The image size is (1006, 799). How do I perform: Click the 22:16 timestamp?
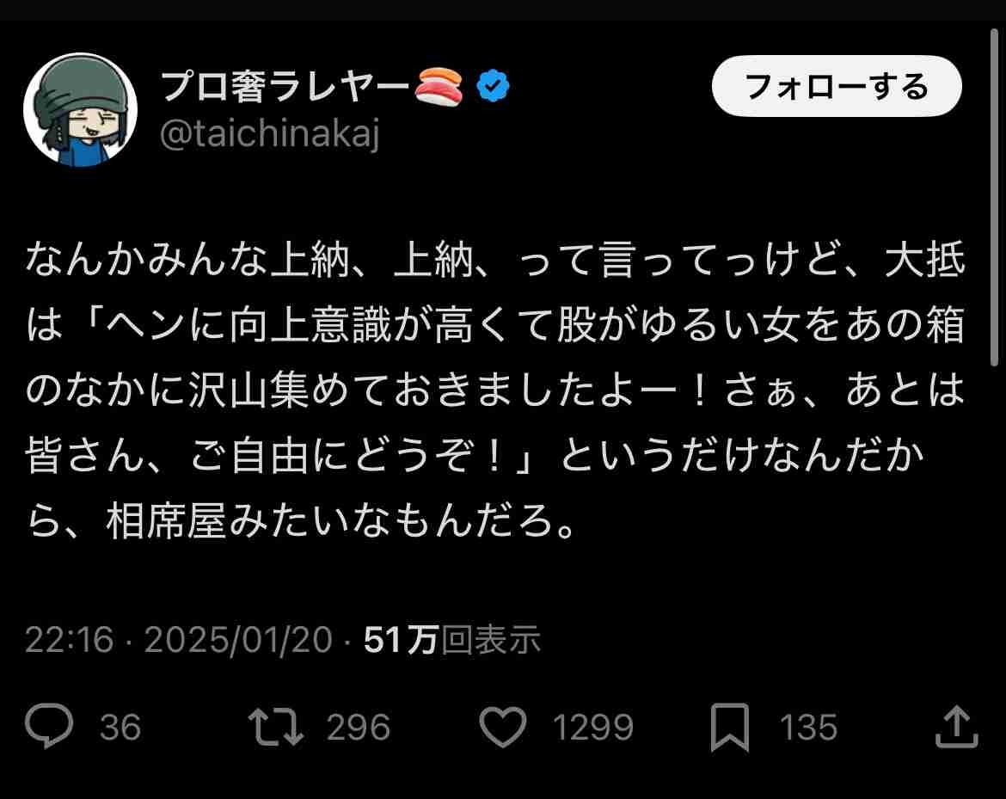(70, 640)
